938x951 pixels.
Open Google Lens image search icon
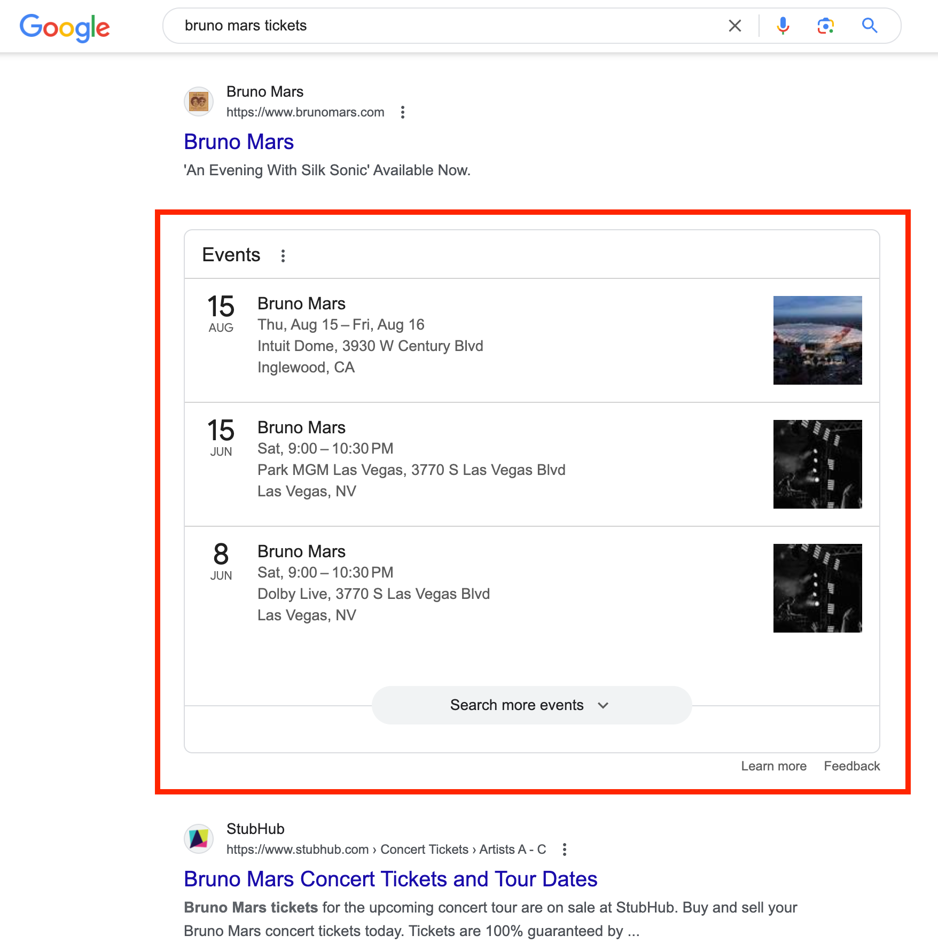tap(825, 26)
